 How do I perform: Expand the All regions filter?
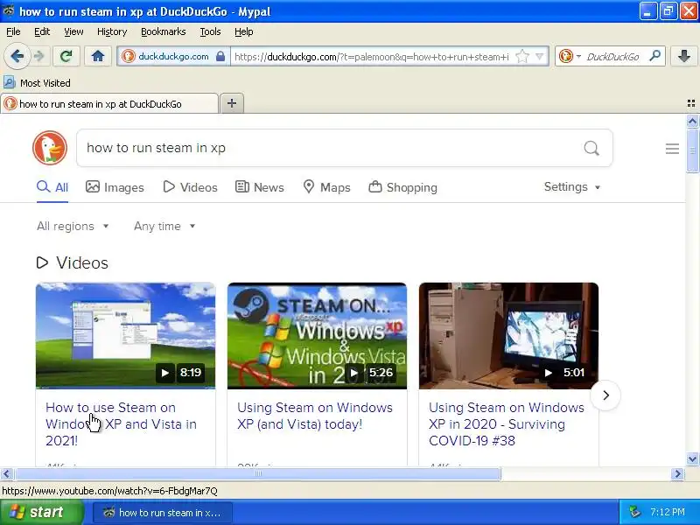pos(73,226)
